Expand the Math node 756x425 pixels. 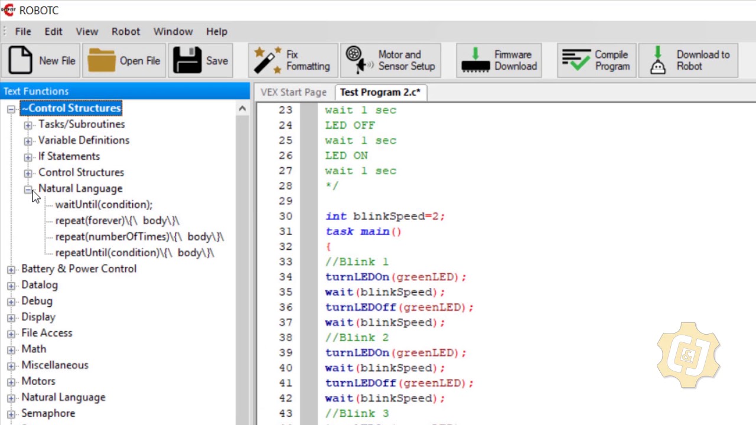pyautogui.click(x=11, y=349)
